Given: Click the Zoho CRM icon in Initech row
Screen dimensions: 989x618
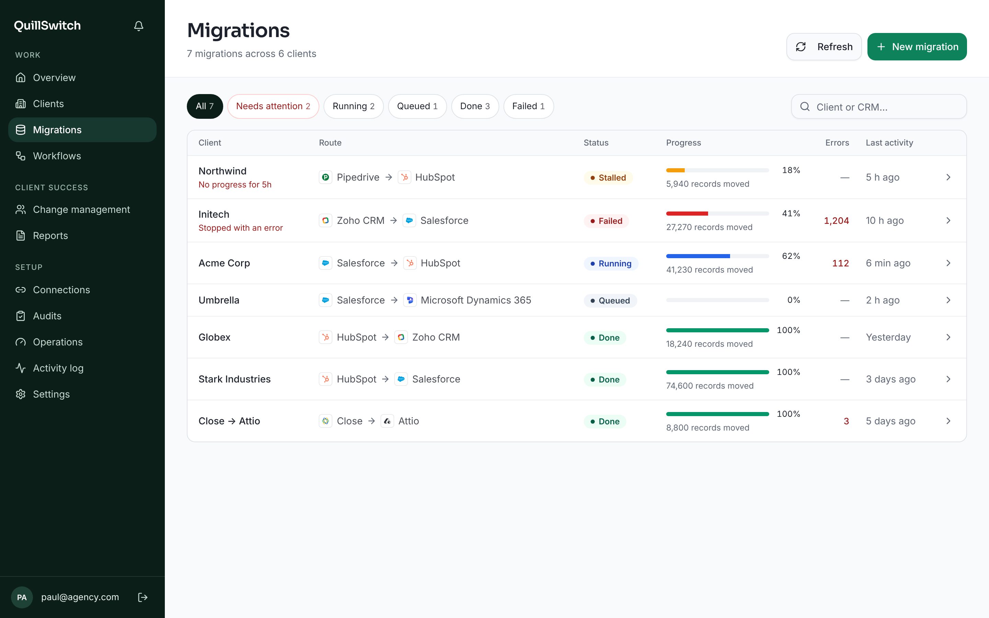Looking at the screenshot, I should [325, 221].
